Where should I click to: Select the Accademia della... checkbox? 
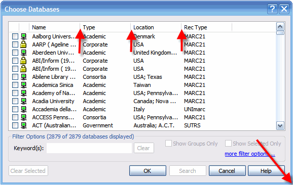[15, 109]
